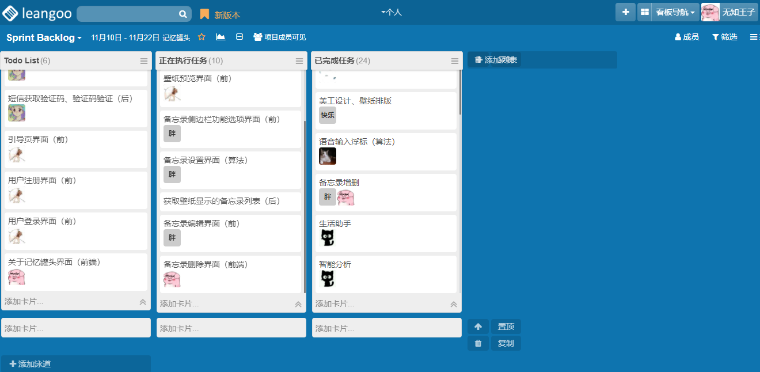Open the 个人 dropdown

point(392,12)
